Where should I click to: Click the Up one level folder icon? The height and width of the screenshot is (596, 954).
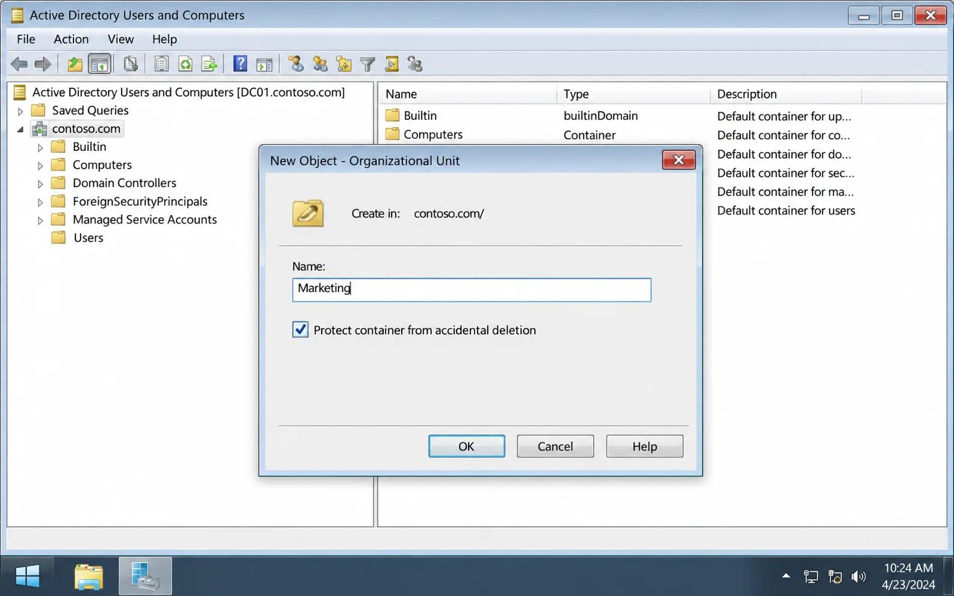tap(75, 64)
